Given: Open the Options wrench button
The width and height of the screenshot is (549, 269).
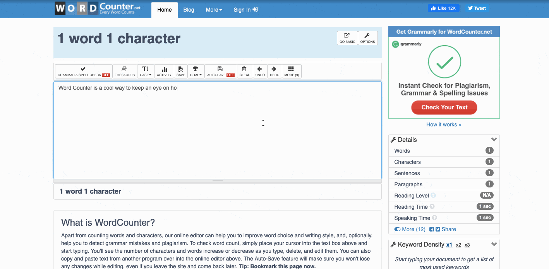Looking at the screenshot, I should [x=367, y=38].
